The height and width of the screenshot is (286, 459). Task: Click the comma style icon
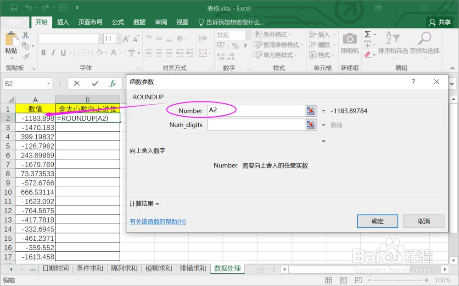tap(245, 45)
